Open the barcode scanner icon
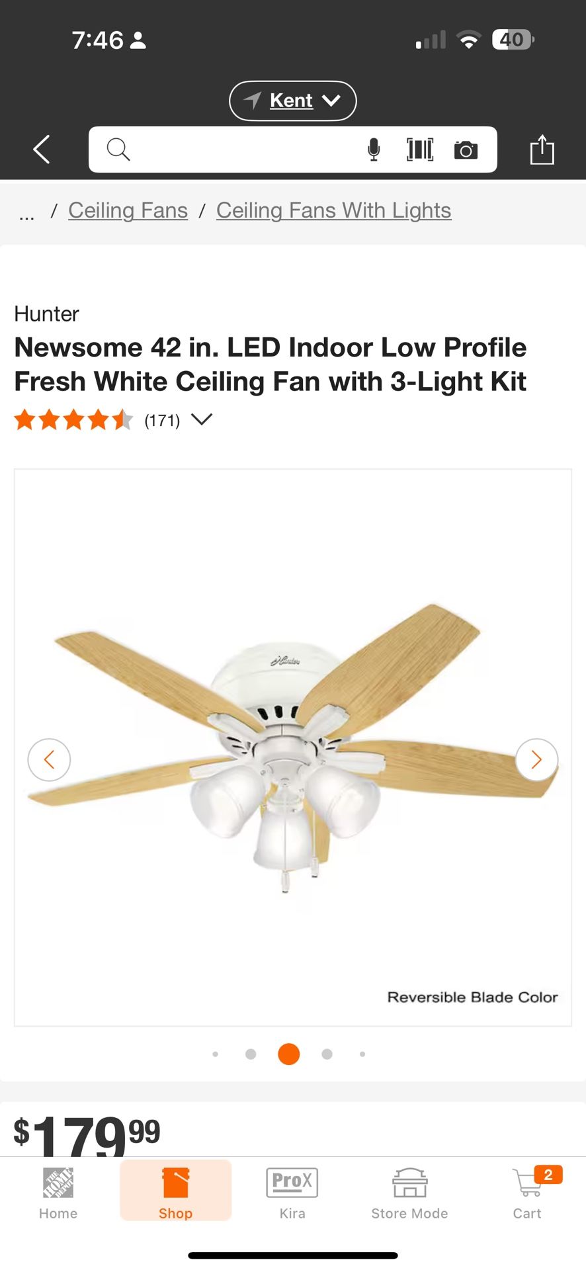 tap(420, 150)
